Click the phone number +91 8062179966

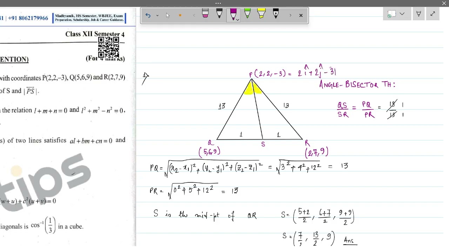click(x=28, y=18)
